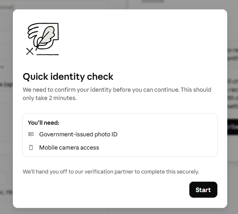Click the Start button
Viewport: 238px width, 214px height.
pos(203,190)
